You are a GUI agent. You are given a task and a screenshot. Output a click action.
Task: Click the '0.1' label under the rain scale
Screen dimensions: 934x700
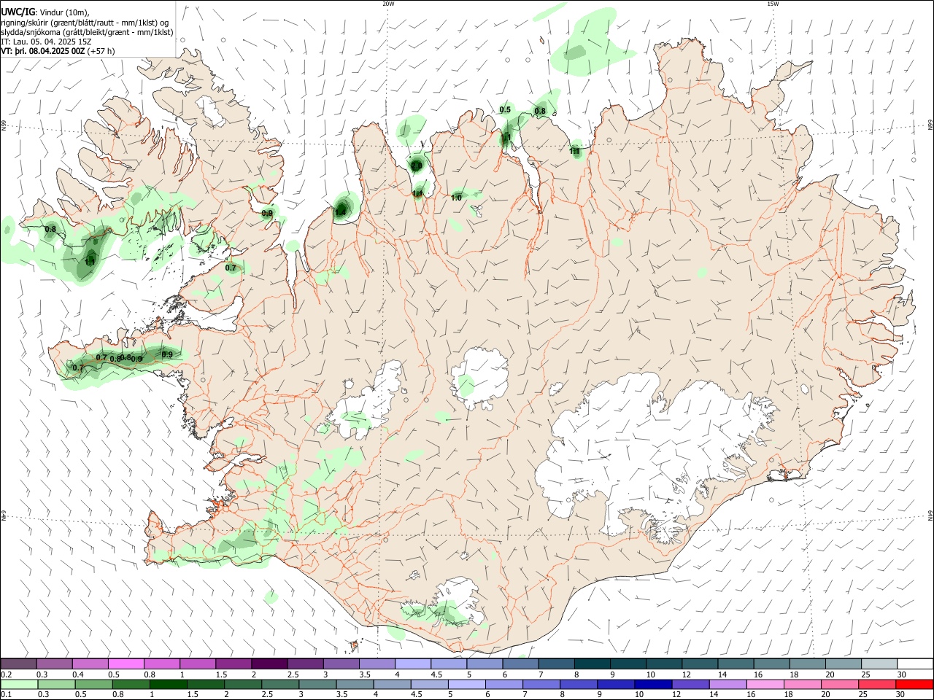5,695
